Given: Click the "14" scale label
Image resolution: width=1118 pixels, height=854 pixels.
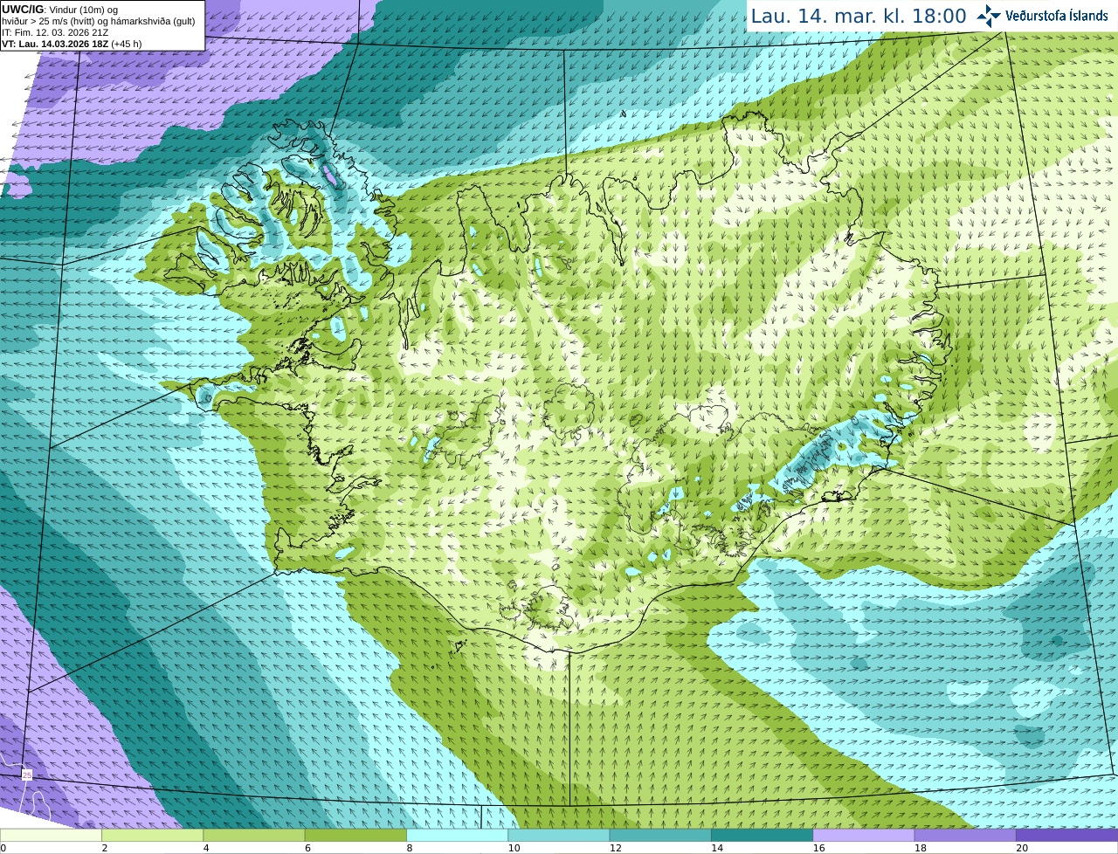Looking at the screenshot, I should click(x=717, y=848).
